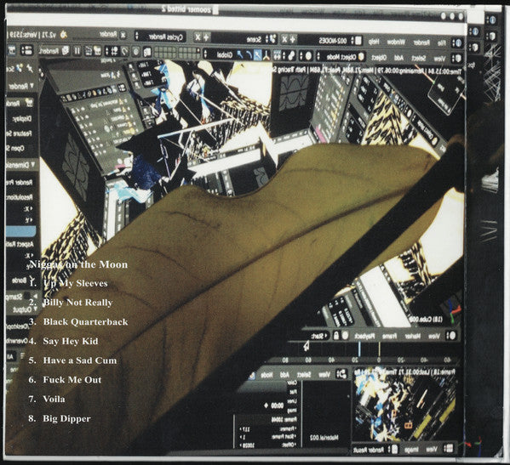Image resolution: width=510 pixels, height=465 pixels.
Task: Click the image browse icon beside Render Result
Action: tap(393, 449)
